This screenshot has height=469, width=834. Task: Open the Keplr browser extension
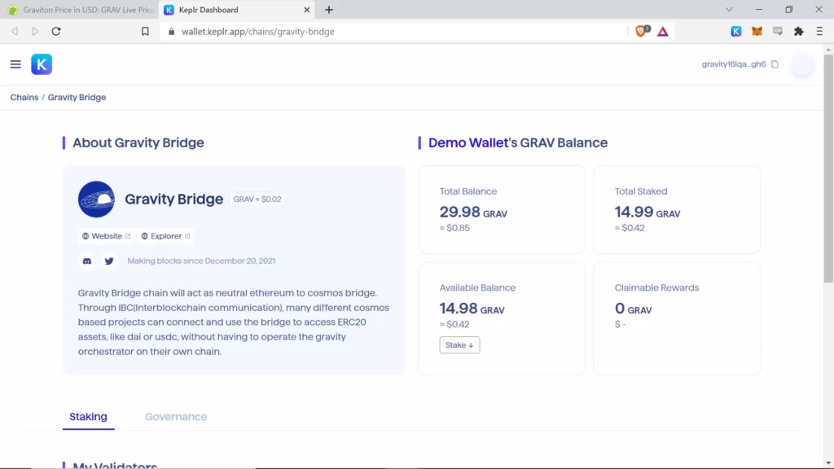click(736, 32)
